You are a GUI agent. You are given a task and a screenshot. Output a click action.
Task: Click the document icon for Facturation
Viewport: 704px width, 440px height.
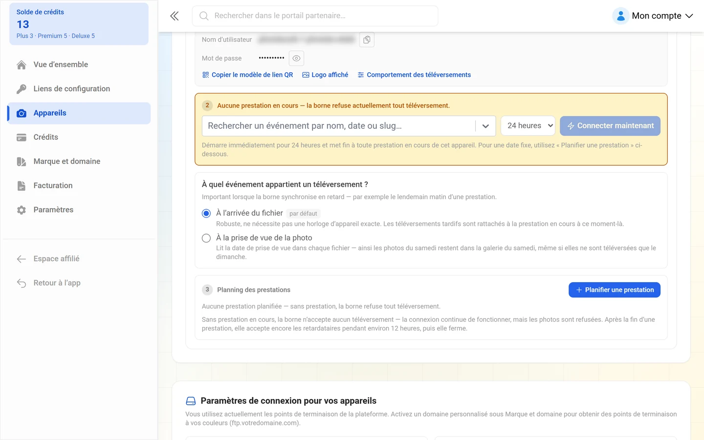tap(22, 186)
